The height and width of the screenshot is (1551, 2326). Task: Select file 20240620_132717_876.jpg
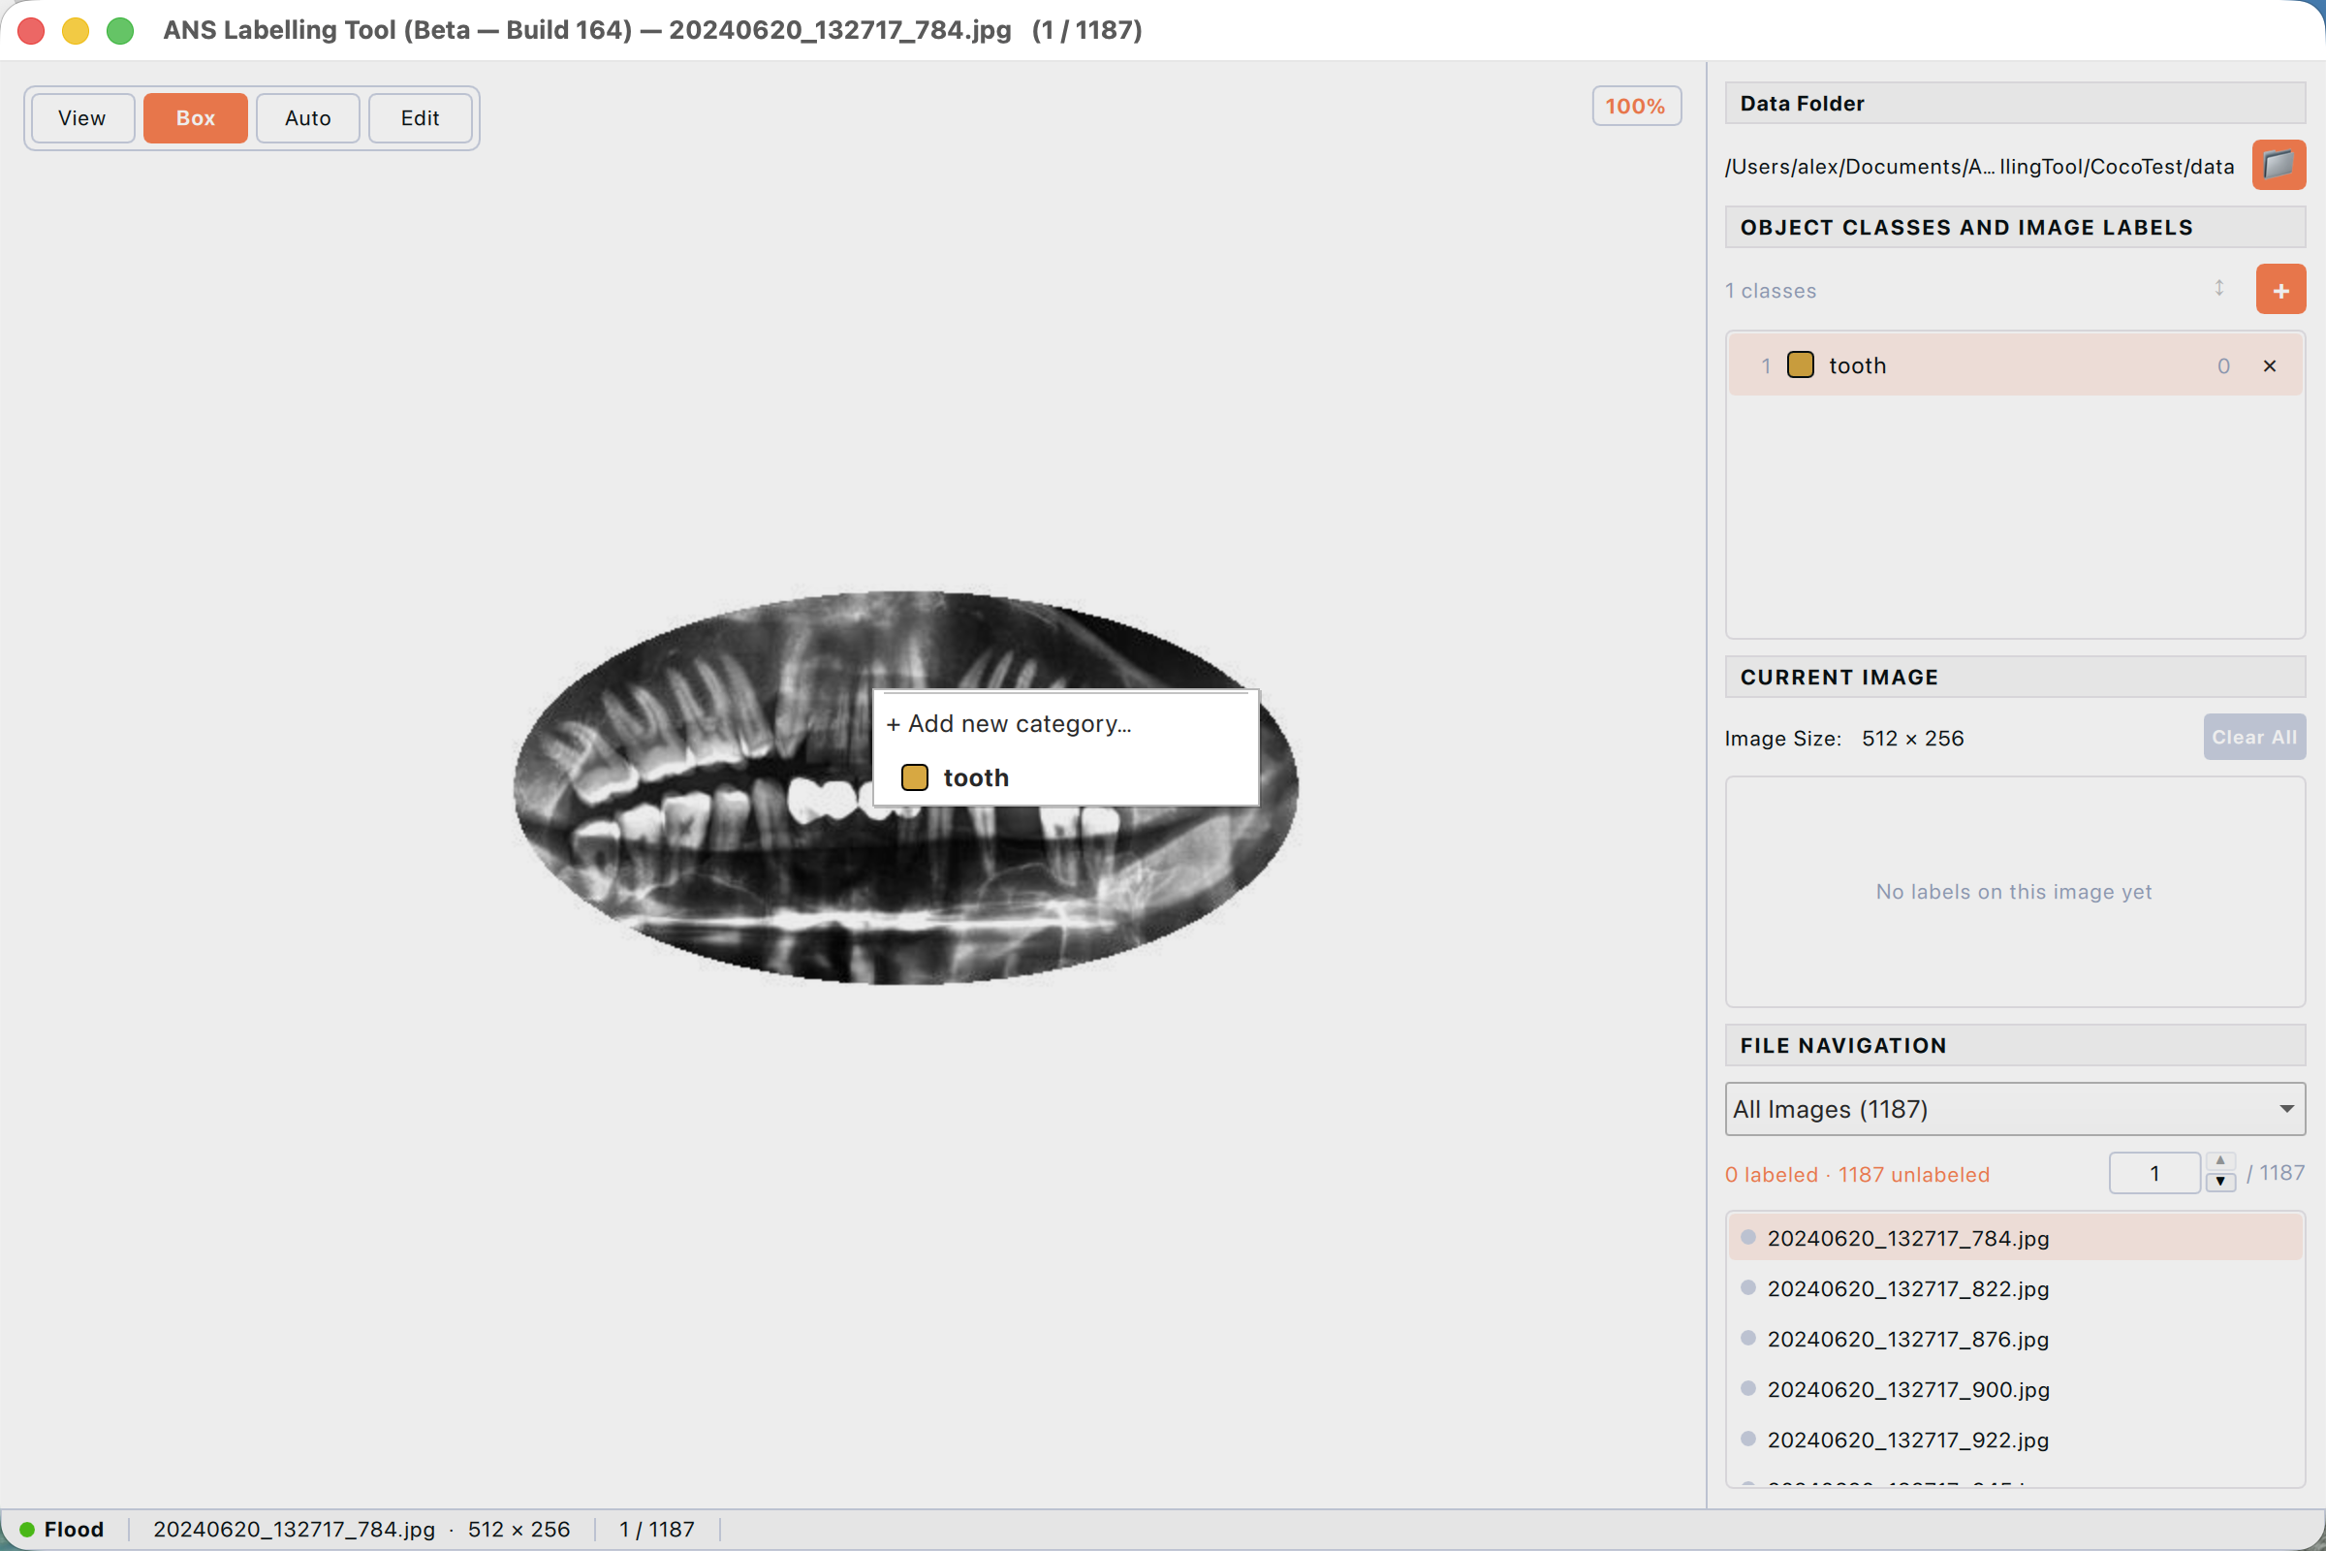click(2015, 1340)
